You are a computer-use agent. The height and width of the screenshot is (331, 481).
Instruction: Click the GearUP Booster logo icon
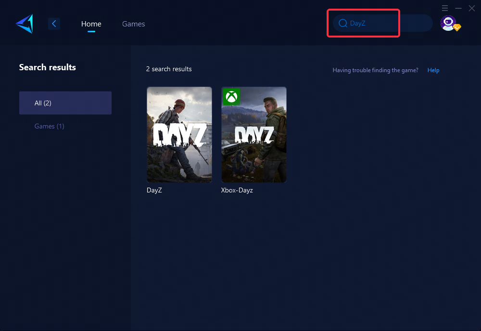(25, 24)
